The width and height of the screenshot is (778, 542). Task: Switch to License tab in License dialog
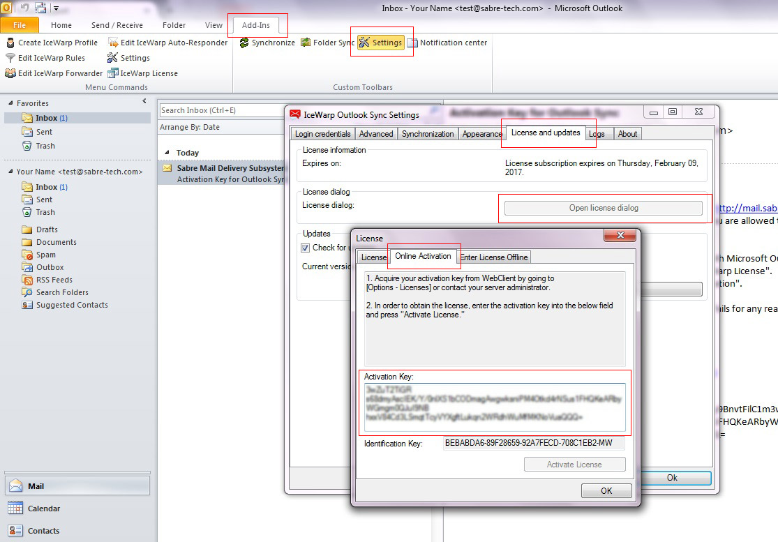[x=373, y=257]
